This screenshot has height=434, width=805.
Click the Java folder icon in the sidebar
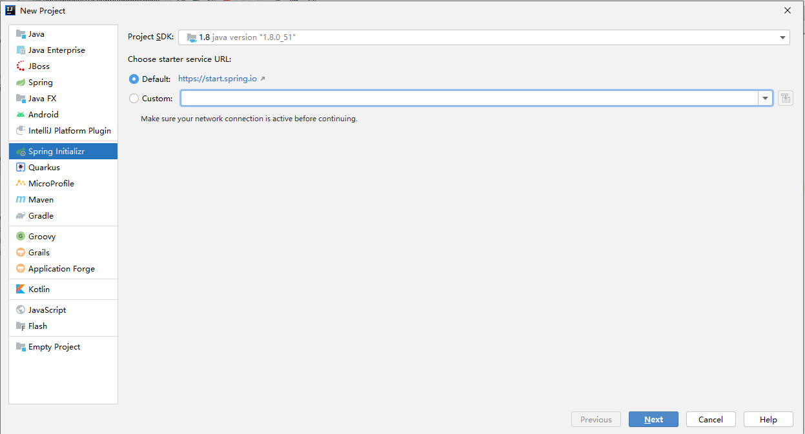[21, 34]
